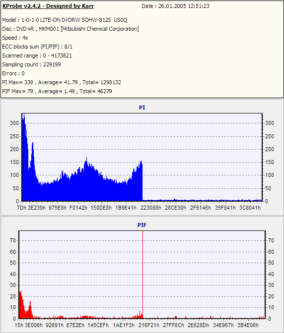Click the 300 label on PI right axis
Screen dimensions: 284x333
pos(269,123)
